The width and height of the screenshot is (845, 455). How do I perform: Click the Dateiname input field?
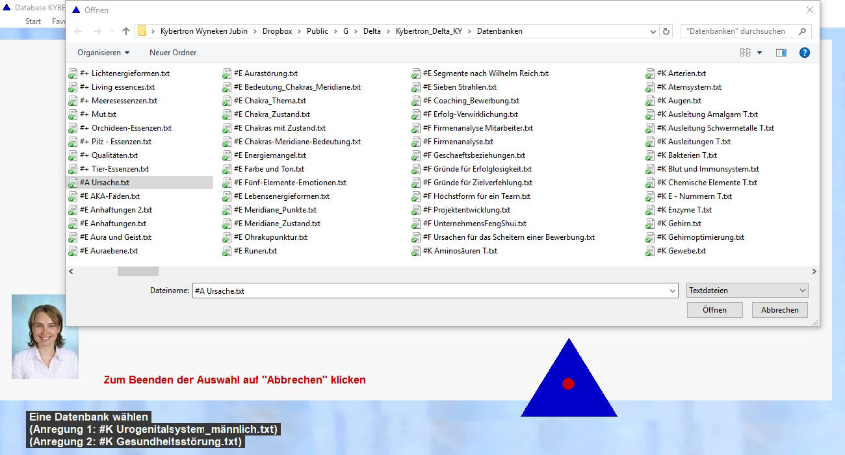429,291
